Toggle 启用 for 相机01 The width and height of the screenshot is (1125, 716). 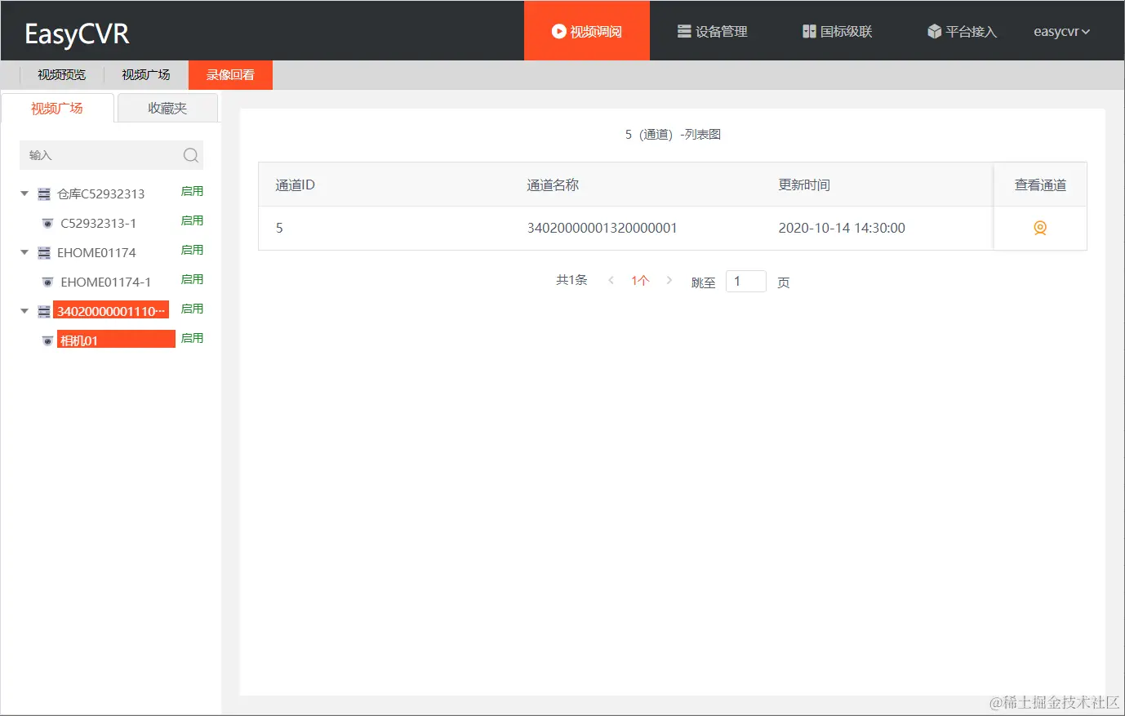[x=192, y=338]
